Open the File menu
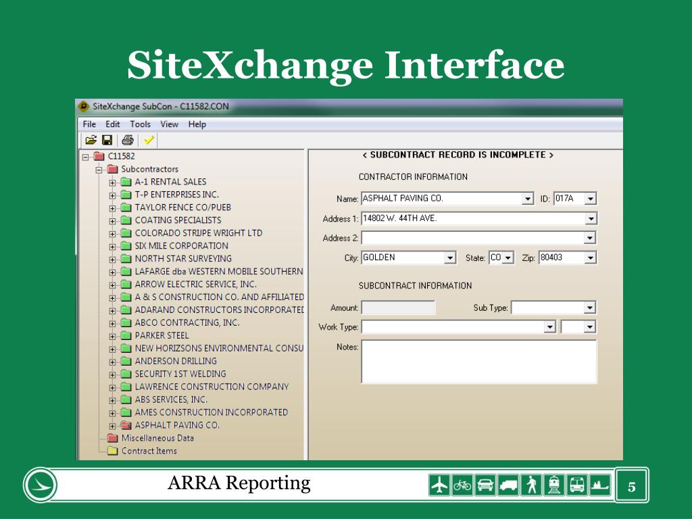Screen dimensions: 692x519 point(89,124)
